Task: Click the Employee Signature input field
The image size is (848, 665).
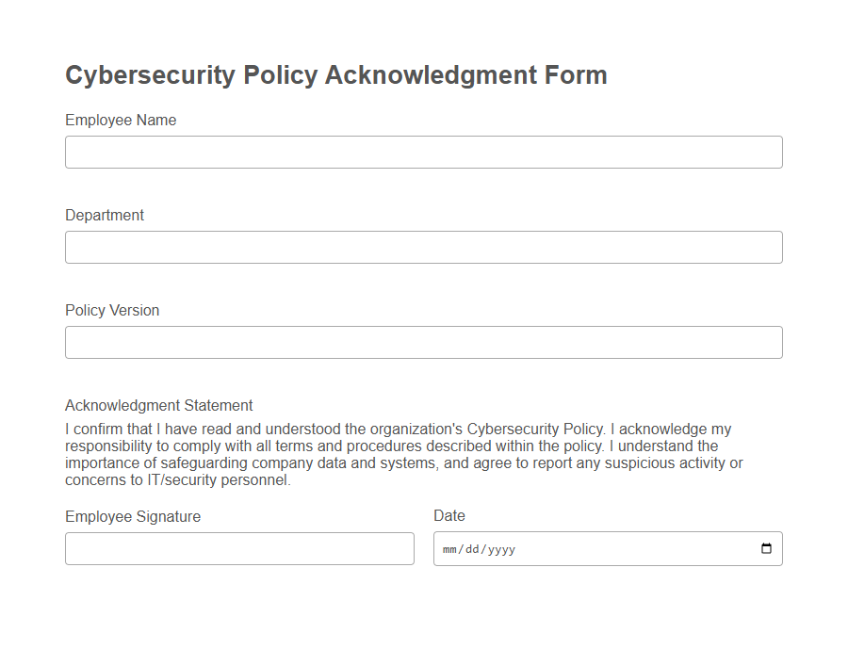Action: point(239,548)
